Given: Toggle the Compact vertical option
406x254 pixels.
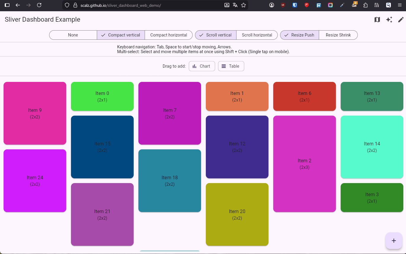Looking at the screenshot, I should (x=121, y=35).
